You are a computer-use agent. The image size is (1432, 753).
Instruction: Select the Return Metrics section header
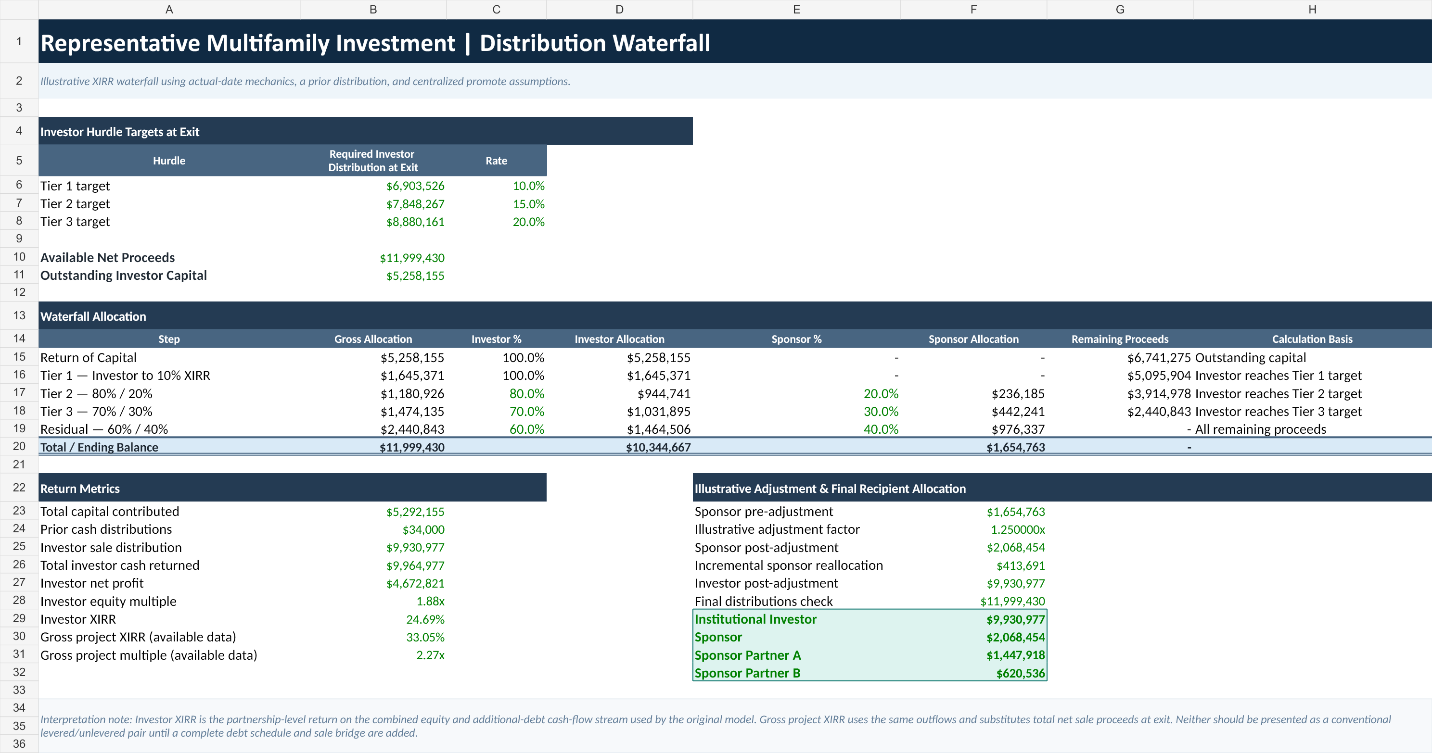click(293, 488)
